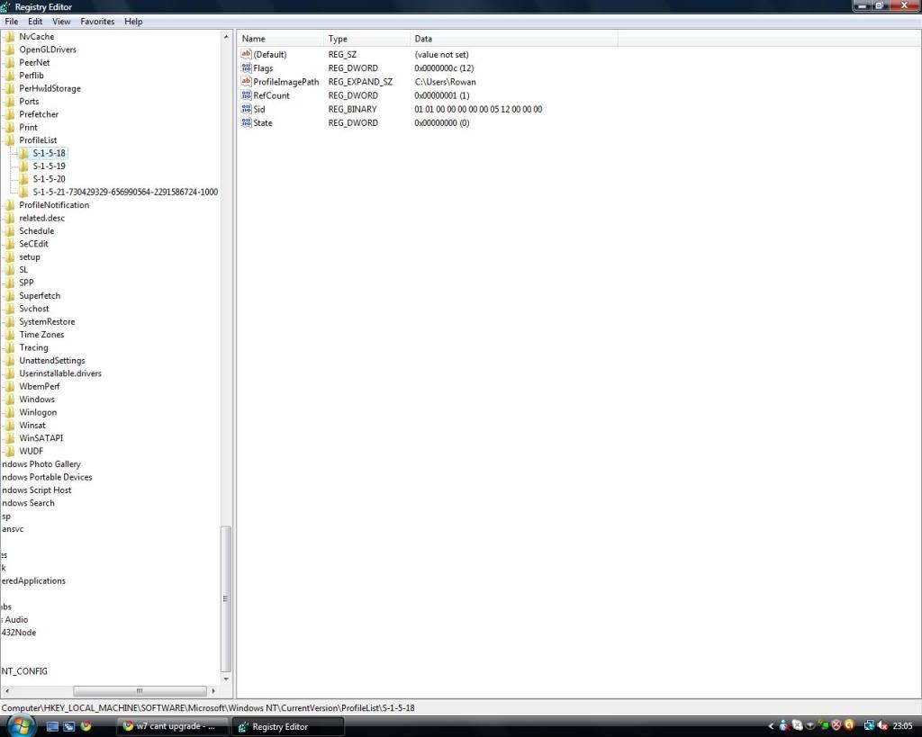Click the DWORD icon beside RefCount
Image resolution: width=922 pixels, height=737 pixels.
click(247, 95)
